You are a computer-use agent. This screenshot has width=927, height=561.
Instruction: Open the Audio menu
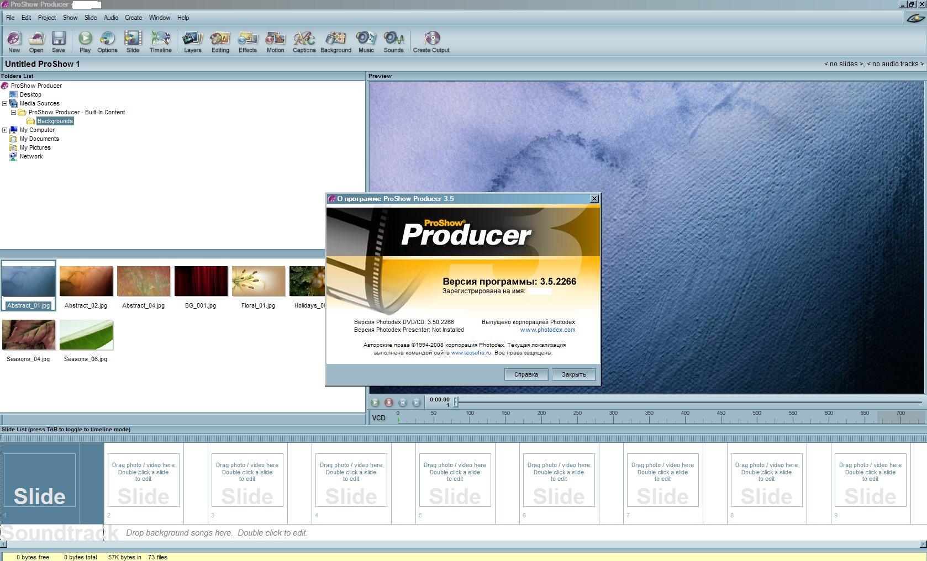click(x=111, y=18)
